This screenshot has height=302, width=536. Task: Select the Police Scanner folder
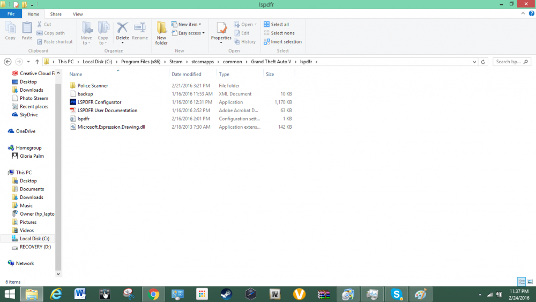[x=93, y=85]
